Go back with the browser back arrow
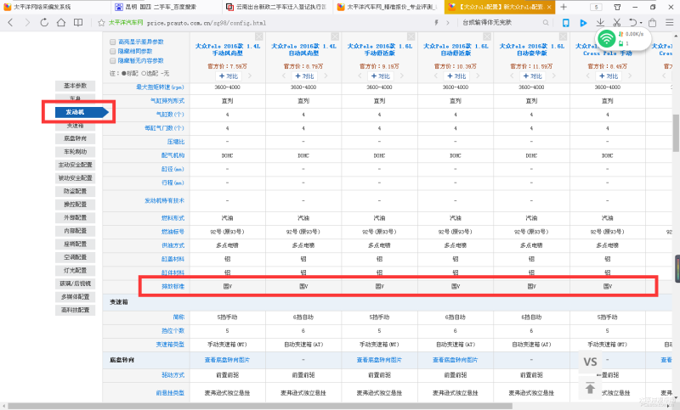Screen dimensions: 680x410 10,23
